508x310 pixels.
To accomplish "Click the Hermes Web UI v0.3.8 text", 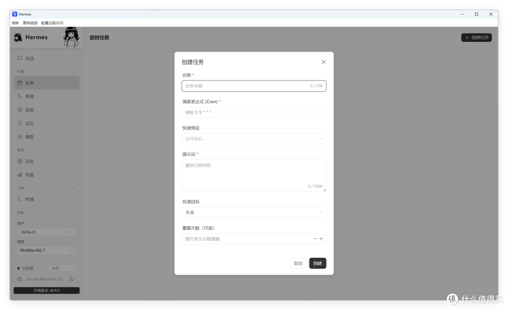I will (x=44, y=279).
